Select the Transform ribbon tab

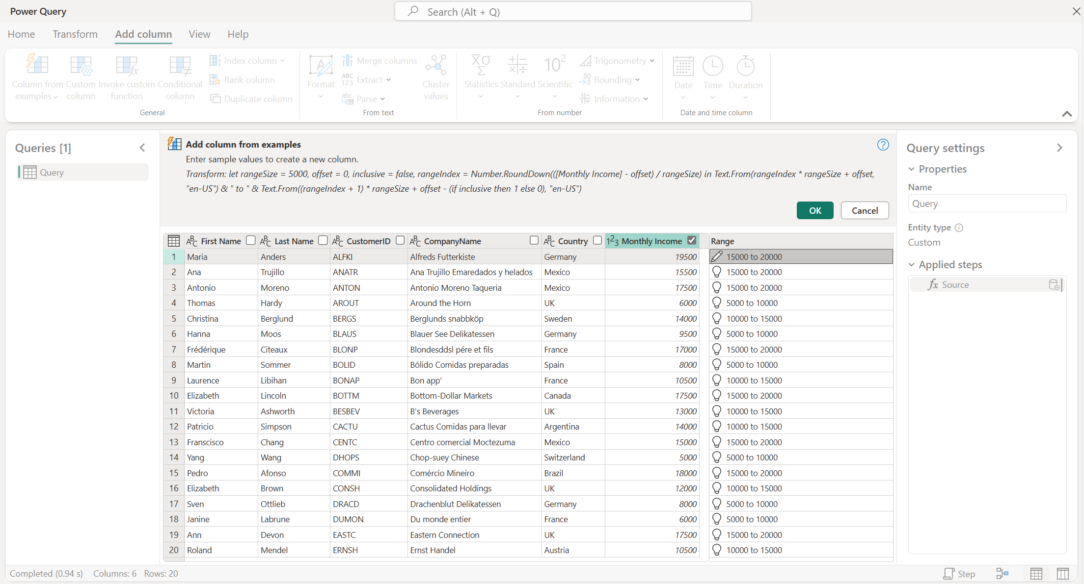pyautogui.click(x=75, y=34)
